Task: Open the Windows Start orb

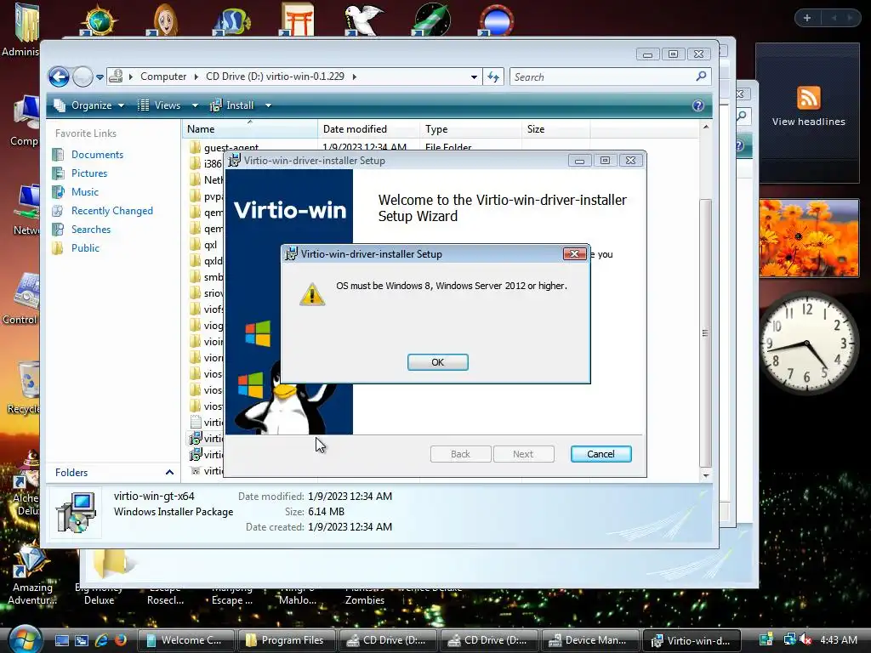Action: click(25, 639)
